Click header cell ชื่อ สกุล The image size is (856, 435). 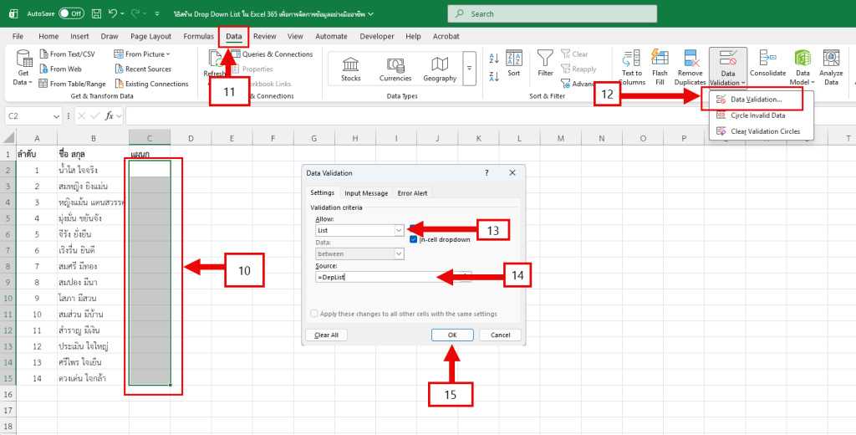tap(93, 154)
